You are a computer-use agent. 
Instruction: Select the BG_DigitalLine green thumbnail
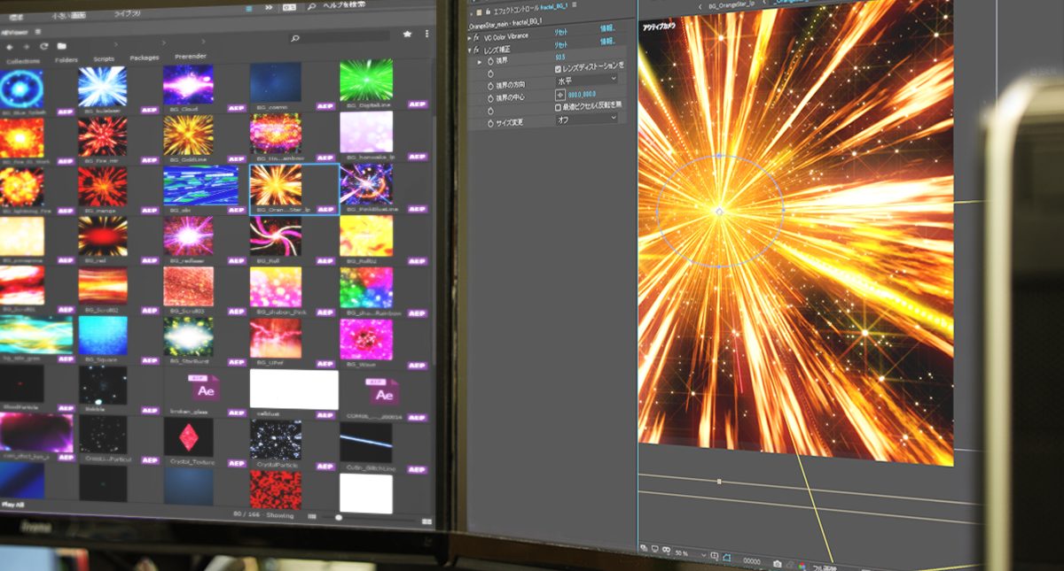pos(366,80)
